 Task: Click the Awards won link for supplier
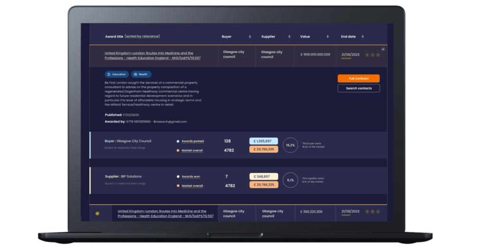191,177
